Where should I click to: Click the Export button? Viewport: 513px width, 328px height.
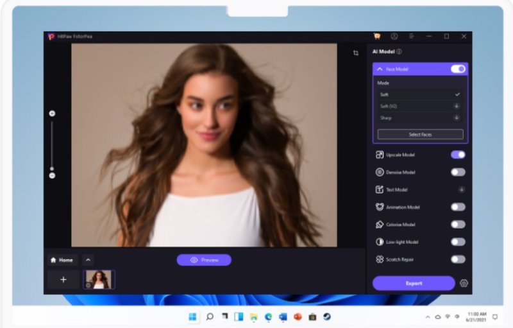[x=414, y=283]
